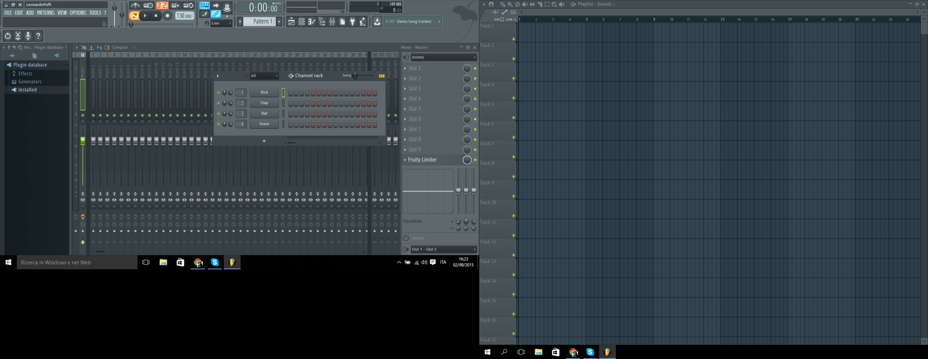Toggle the Clap channel mute LED
The height and width of the screenshot is (359, 928).
pos(218,103)
